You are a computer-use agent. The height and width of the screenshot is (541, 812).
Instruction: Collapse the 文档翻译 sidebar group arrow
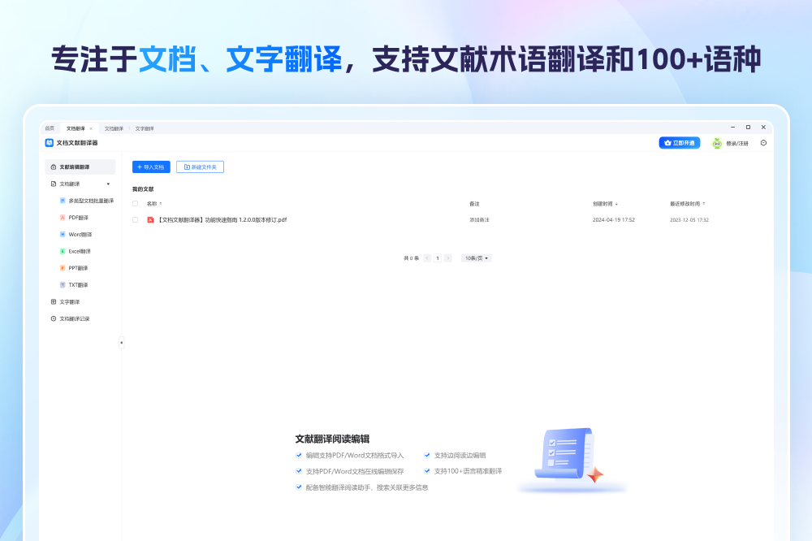point(108,184)
